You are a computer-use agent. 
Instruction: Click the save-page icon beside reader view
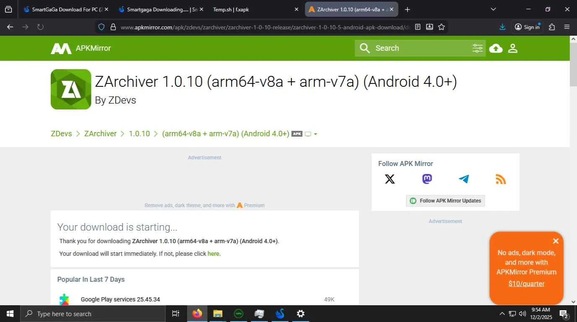[x=429, y=27]
